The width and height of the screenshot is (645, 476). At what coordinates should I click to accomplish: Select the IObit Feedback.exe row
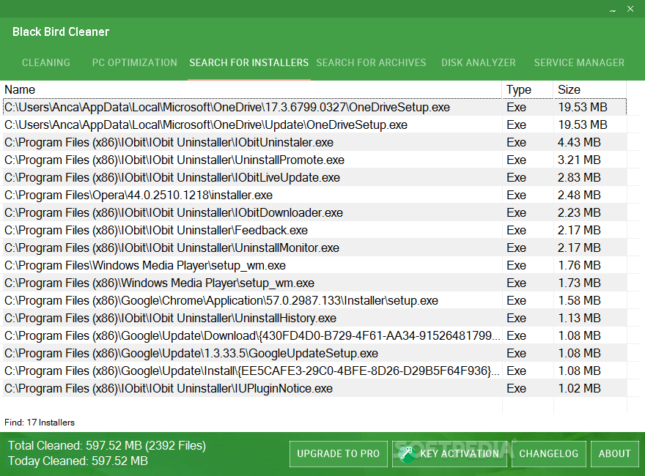point(314,231)
